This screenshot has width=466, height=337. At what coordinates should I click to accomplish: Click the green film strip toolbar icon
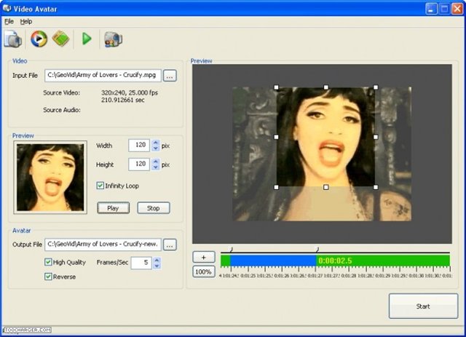[60, 39]
